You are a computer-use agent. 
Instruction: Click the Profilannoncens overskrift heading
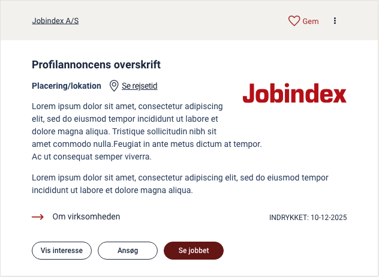click(x=96, y=65)
